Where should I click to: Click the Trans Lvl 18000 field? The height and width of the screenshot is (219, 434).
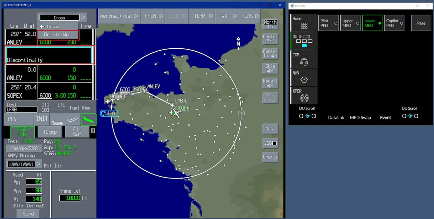pyautogui.click(x=70, y=198)
